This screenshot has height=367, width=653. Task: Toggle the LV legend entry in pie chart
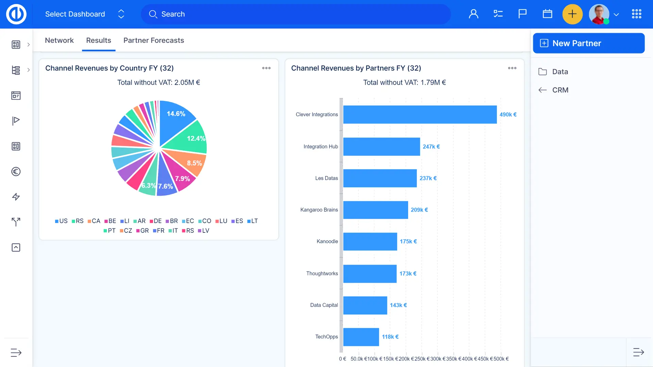coord(203,231)
